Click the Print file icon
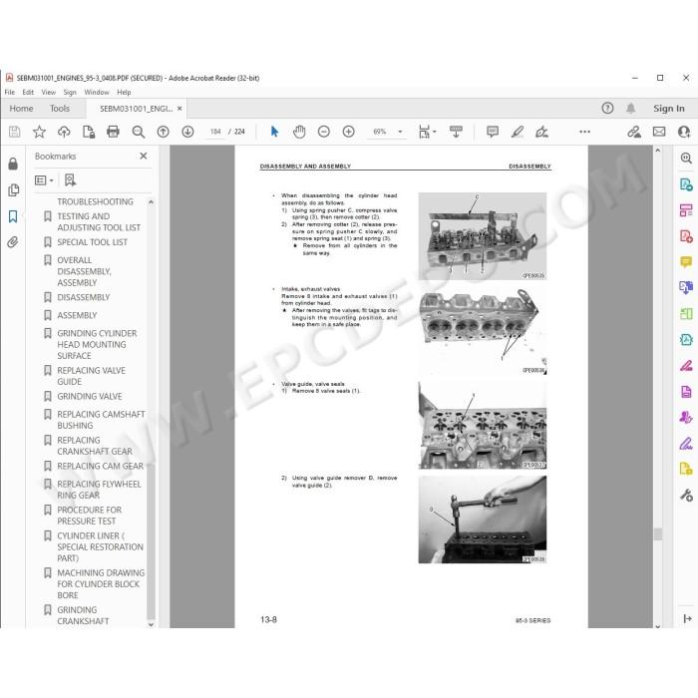Screen dimensions: 698x698 113,132
